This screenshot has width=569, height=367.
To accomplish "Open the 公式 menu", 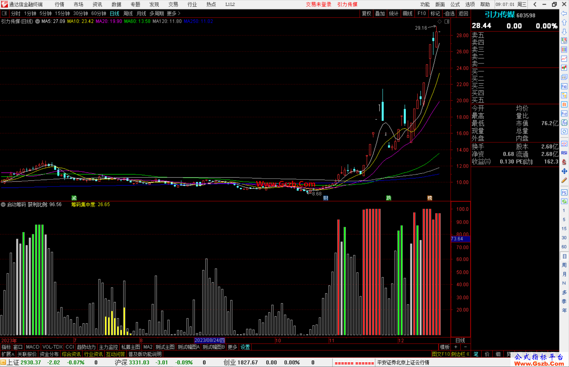I will click(x=455, y=4).
